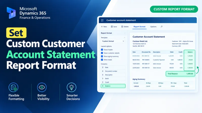Click document INV-000127
Image resolution: width=202 pixels, height=113 pixels.
pyautogui.click(x=146, y=64)
